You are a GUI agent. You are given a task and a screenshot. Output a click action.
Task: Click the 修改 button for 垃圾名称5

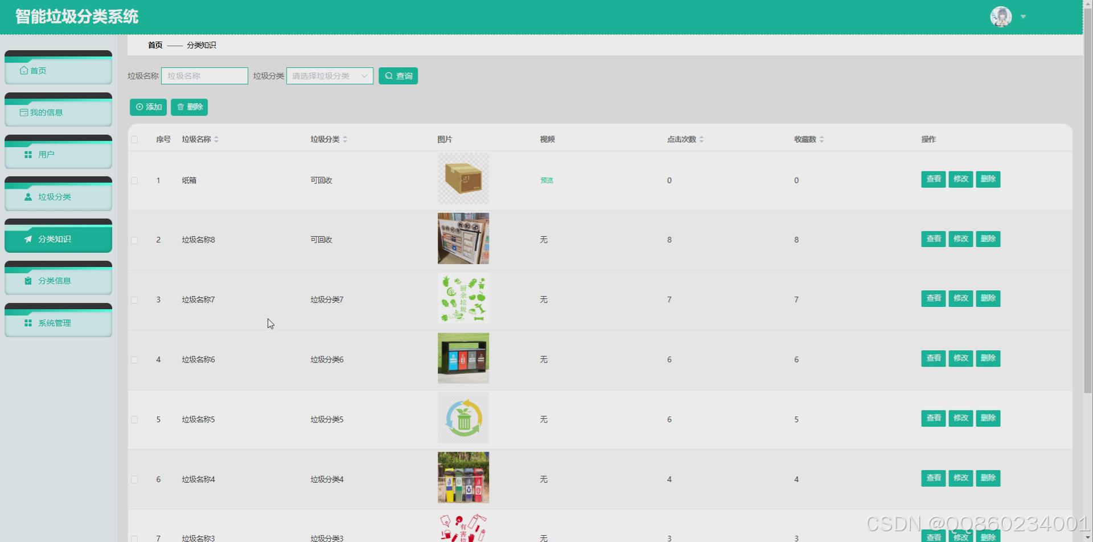[x=960, y=418]
